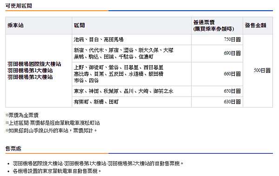Click the 售票處 section heading
Image resolution: width=279 pixels, height=176 pixels.
click(x=13, y=149)
